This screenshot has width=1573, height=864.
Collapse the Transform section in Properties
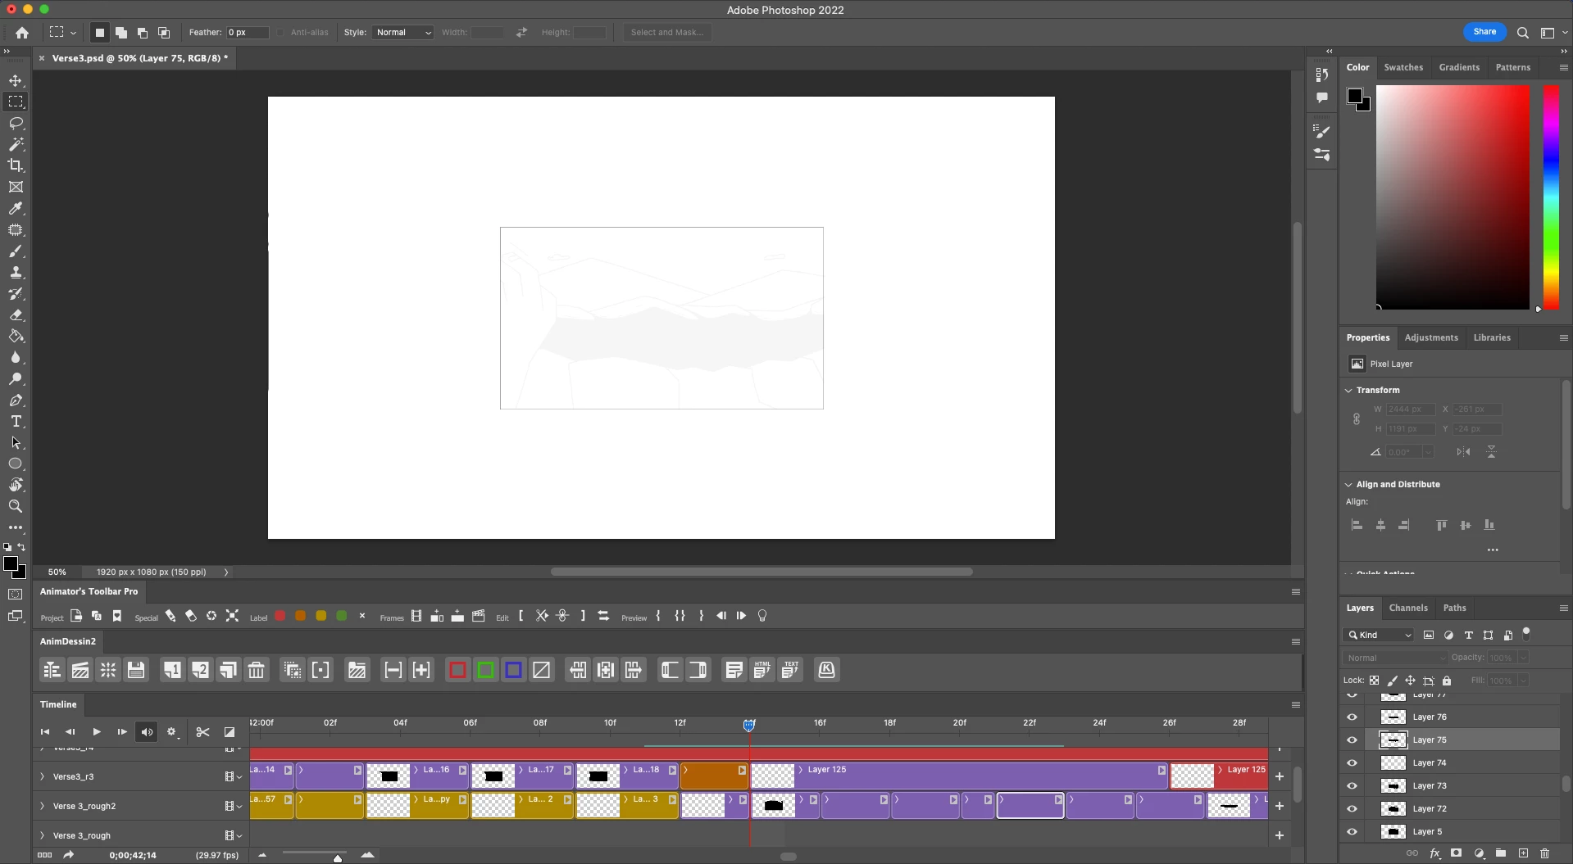tap(1348, 391)
